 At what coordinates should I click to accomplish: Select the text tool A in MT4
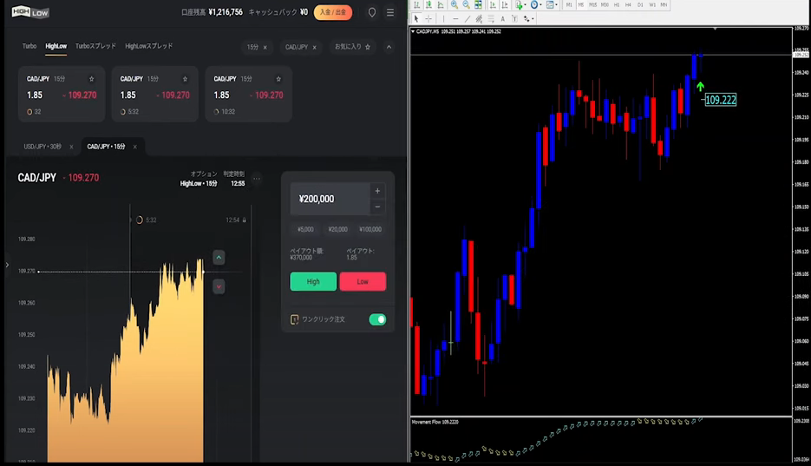(503, 18)
